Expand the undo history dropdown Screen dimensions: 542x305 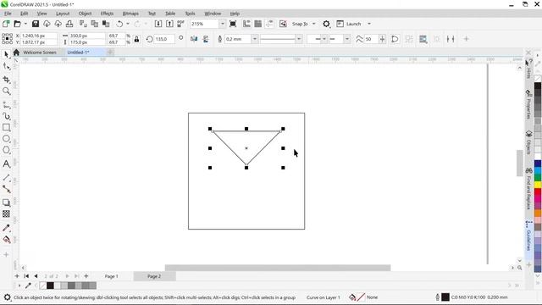point(128,24)
